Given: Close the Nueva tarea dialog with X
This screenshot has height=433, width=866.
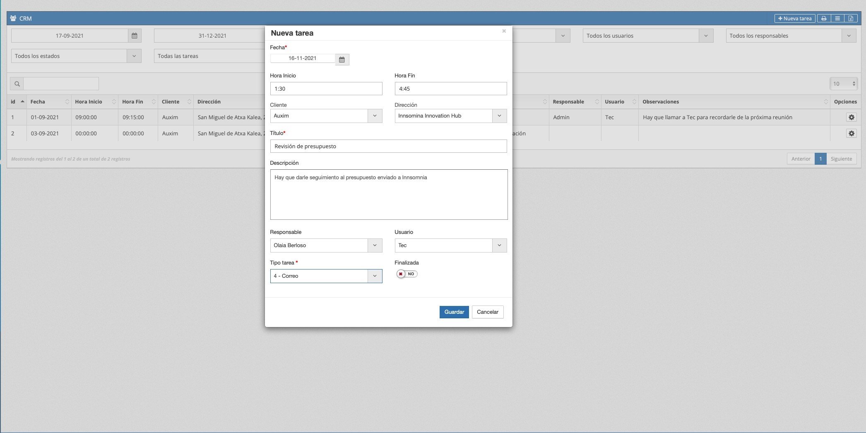Looking at the screenshot, I should pyautogui.click(x=504, y=31).
